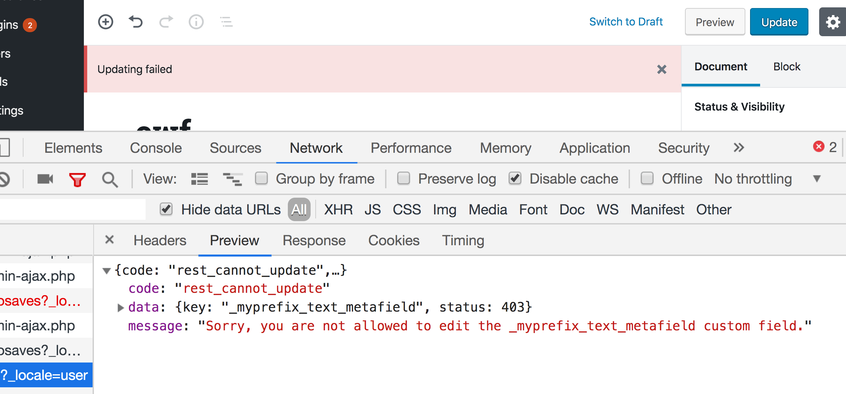Click the red filter funnel icon
The width and height of the screenshot is (846, 394).
pyautogui.click(x=77, y=179)
